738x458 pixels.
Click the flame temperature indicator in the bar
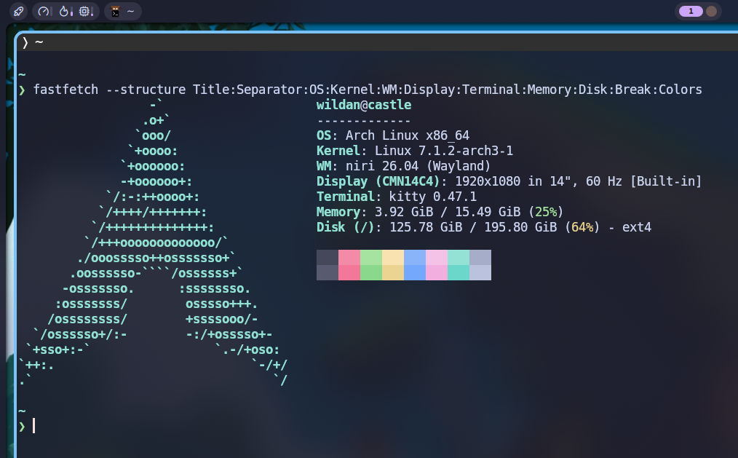[x=66, y=12]
